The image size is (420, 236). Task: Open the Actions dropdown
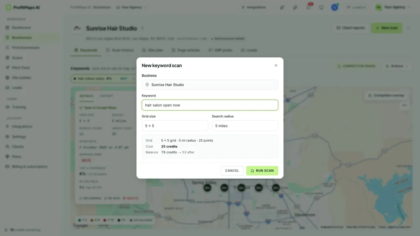(x=397, y=66)
